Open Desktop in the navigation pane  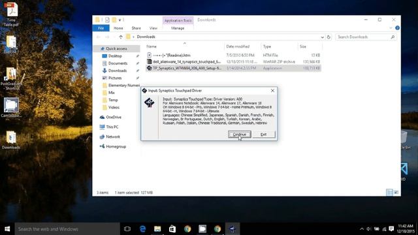pyautogui.click(x=115, y=56)
